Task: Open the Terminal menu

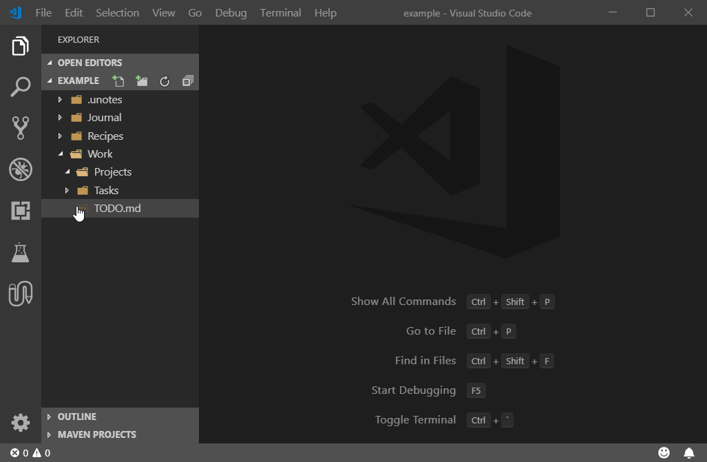Action: tap(280, 12)
